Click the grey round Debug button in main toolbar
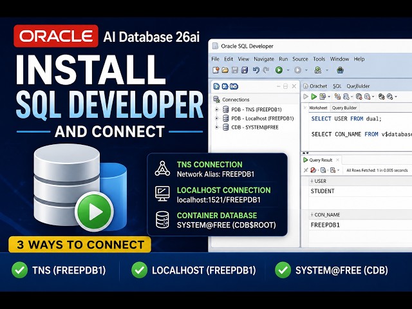412x309 pixels. click(x=297, y=70)
